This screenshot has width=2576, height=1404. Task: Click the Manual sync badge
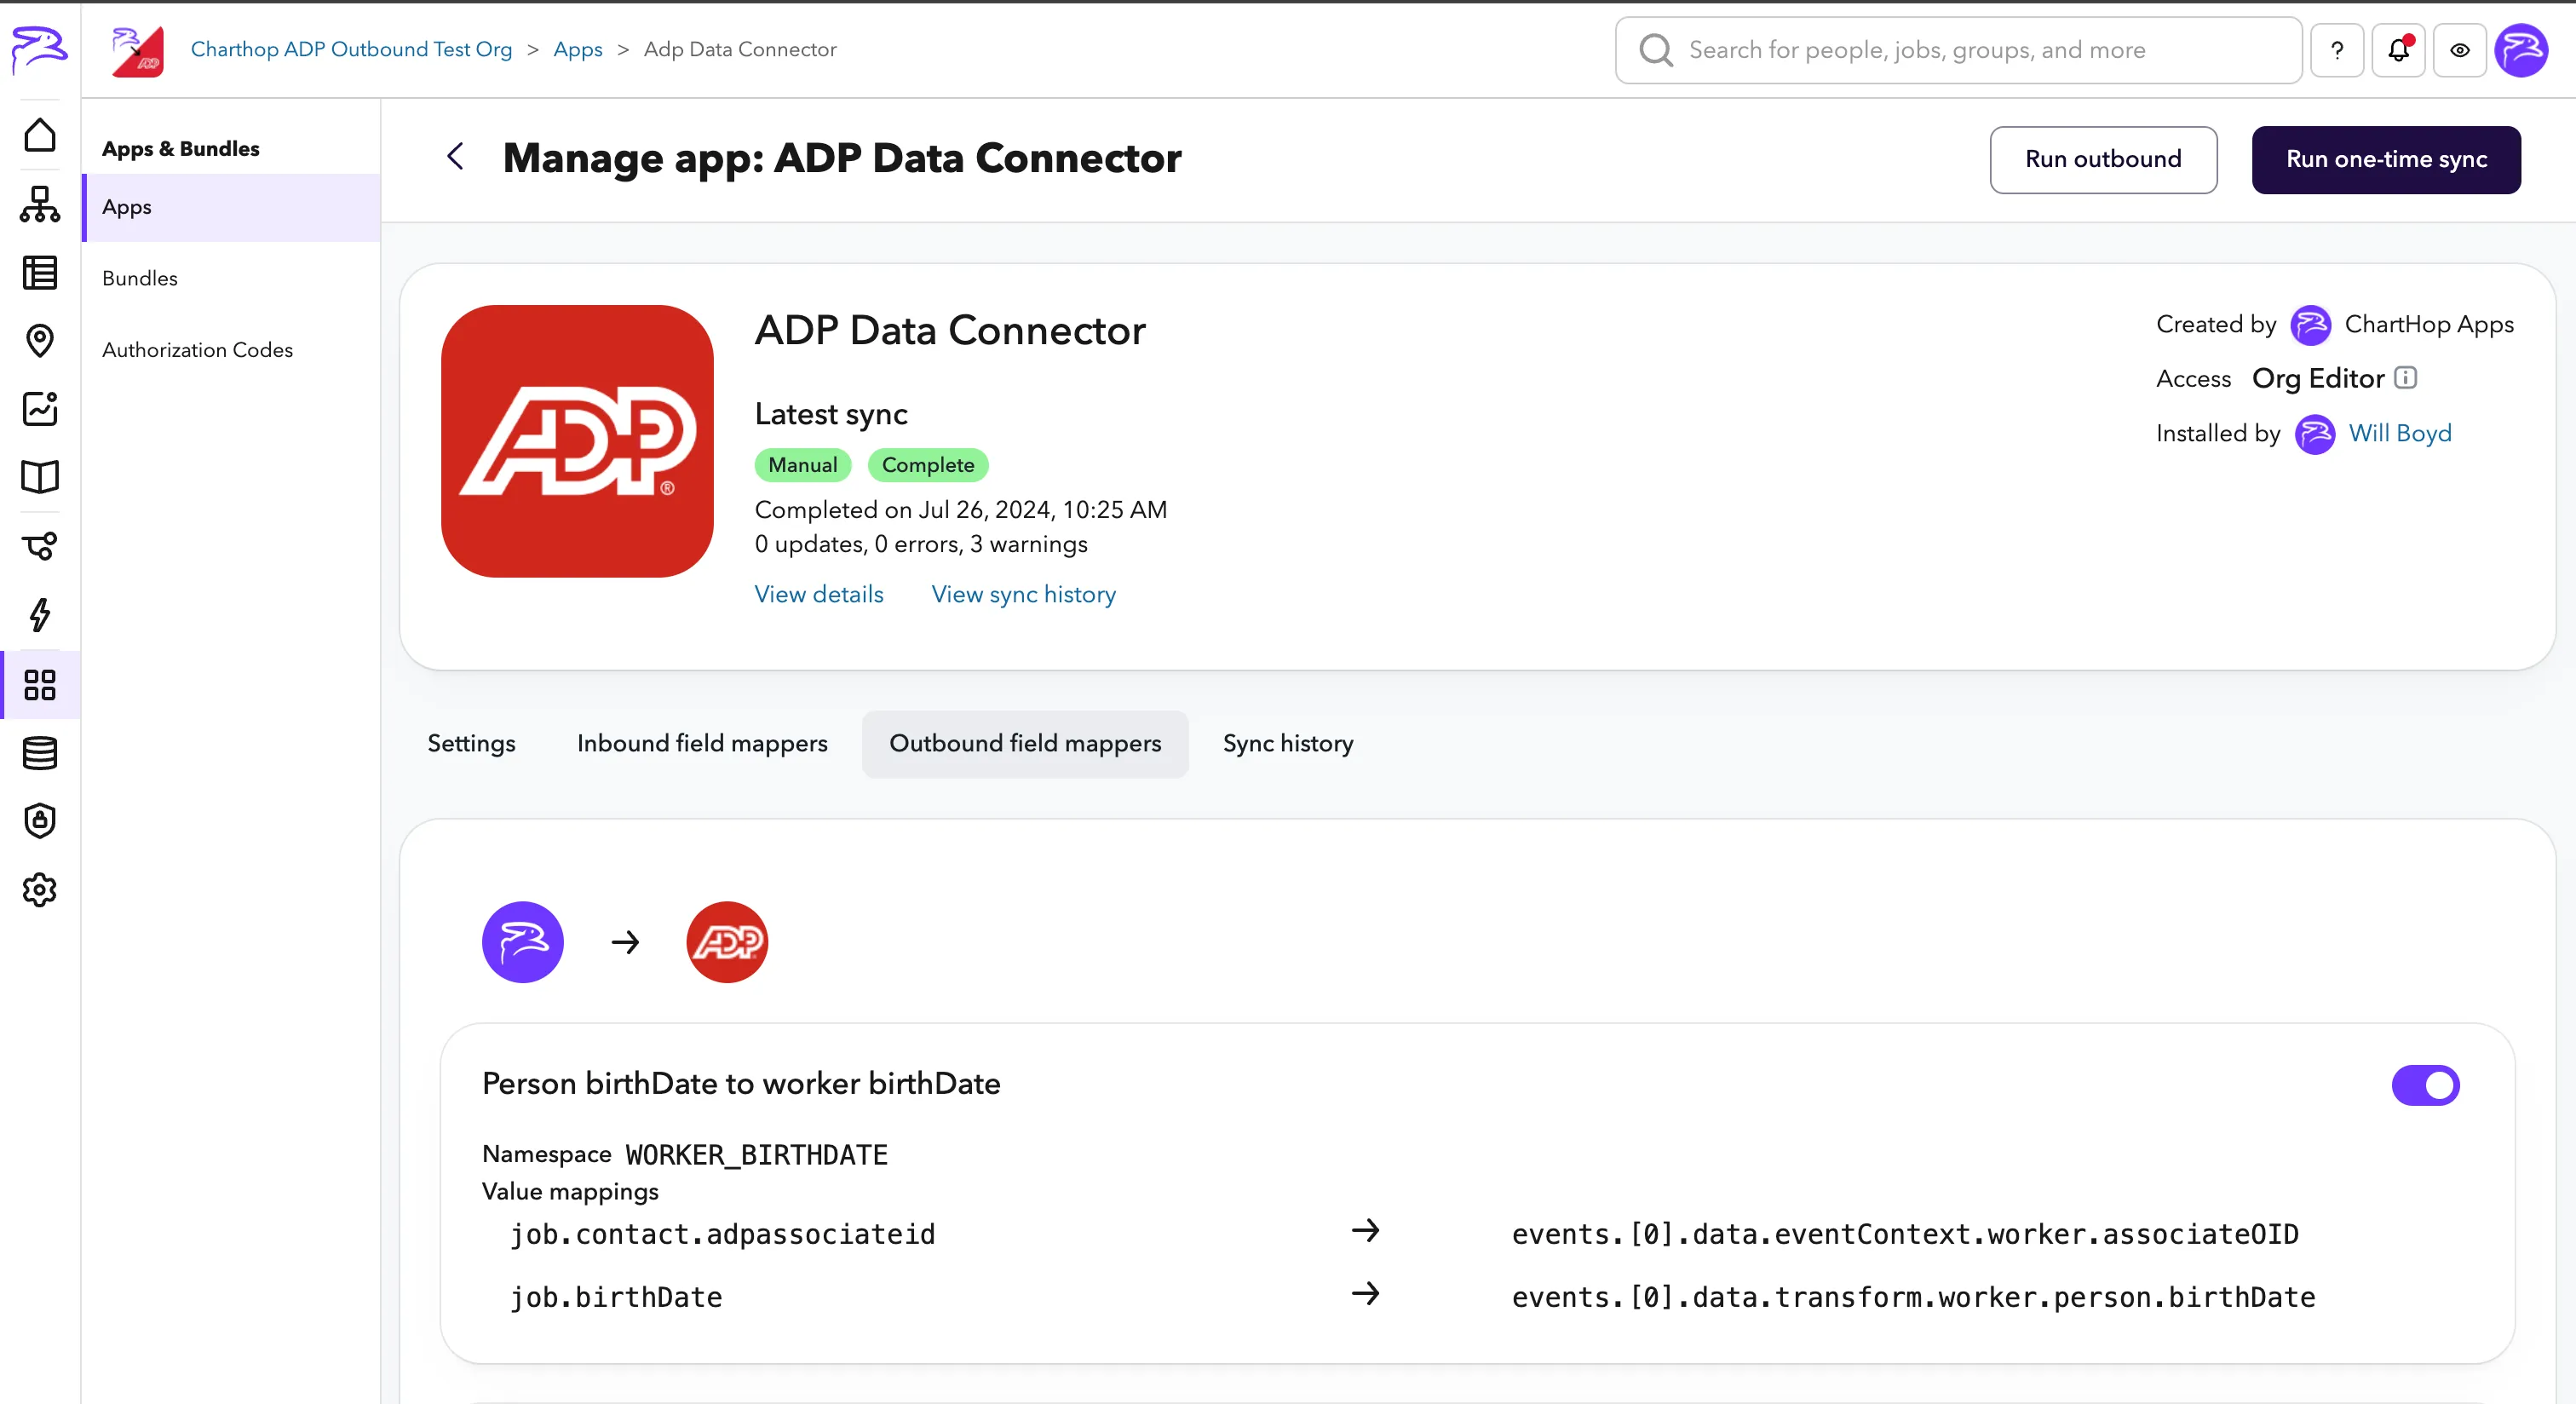point(803,465)
